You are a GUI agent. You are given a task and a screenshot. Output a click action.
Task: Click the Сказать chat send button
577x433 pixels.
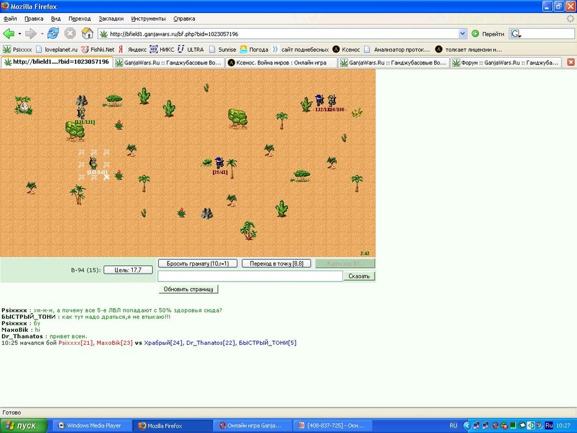359,276
